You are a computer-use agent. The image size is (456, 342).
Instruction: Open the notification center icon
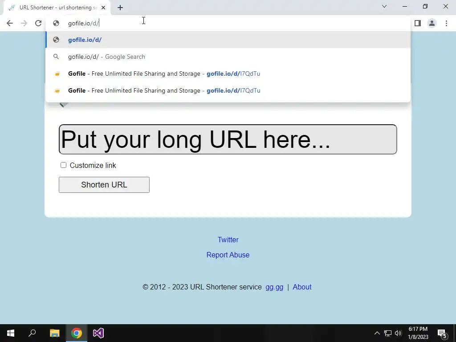(442, 333)
